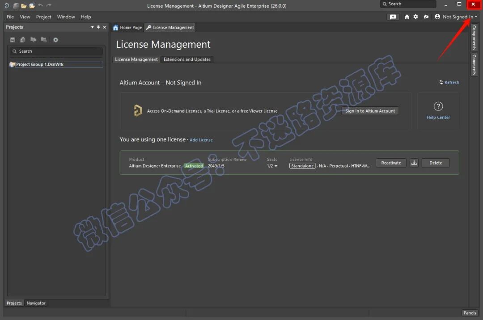The width and height of the screenshot is (483, 320).
Task: Click the title bar Search box
Action: [x=408, y=4]
